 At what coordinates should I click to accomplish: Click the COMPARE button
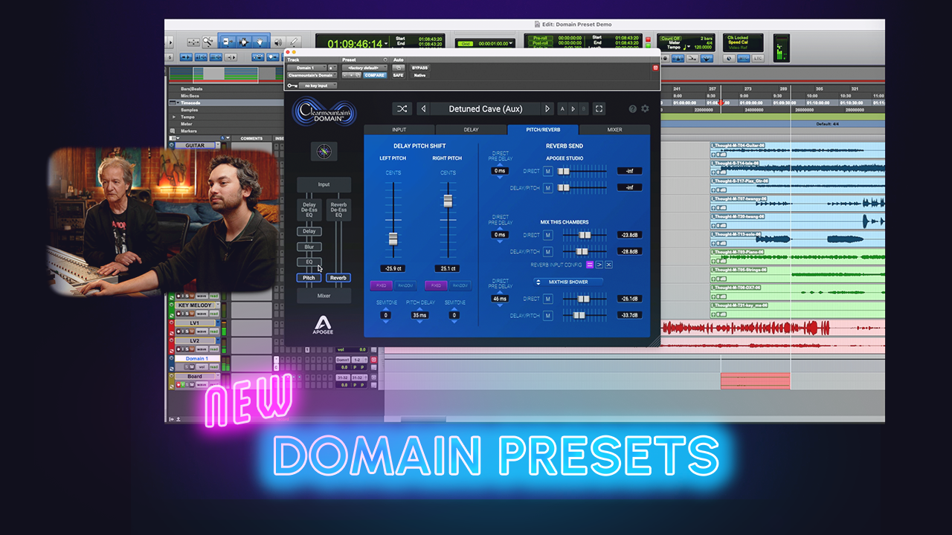pyautogui.click(x=375, y=75)
